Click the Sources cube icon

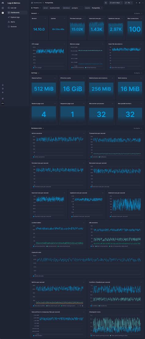point(9,27)
